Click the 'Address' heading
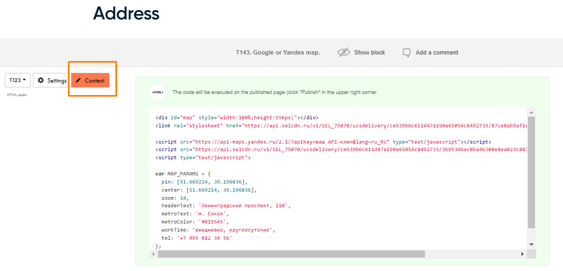Viewport: 563px width, 271px height. click(126, 13)
